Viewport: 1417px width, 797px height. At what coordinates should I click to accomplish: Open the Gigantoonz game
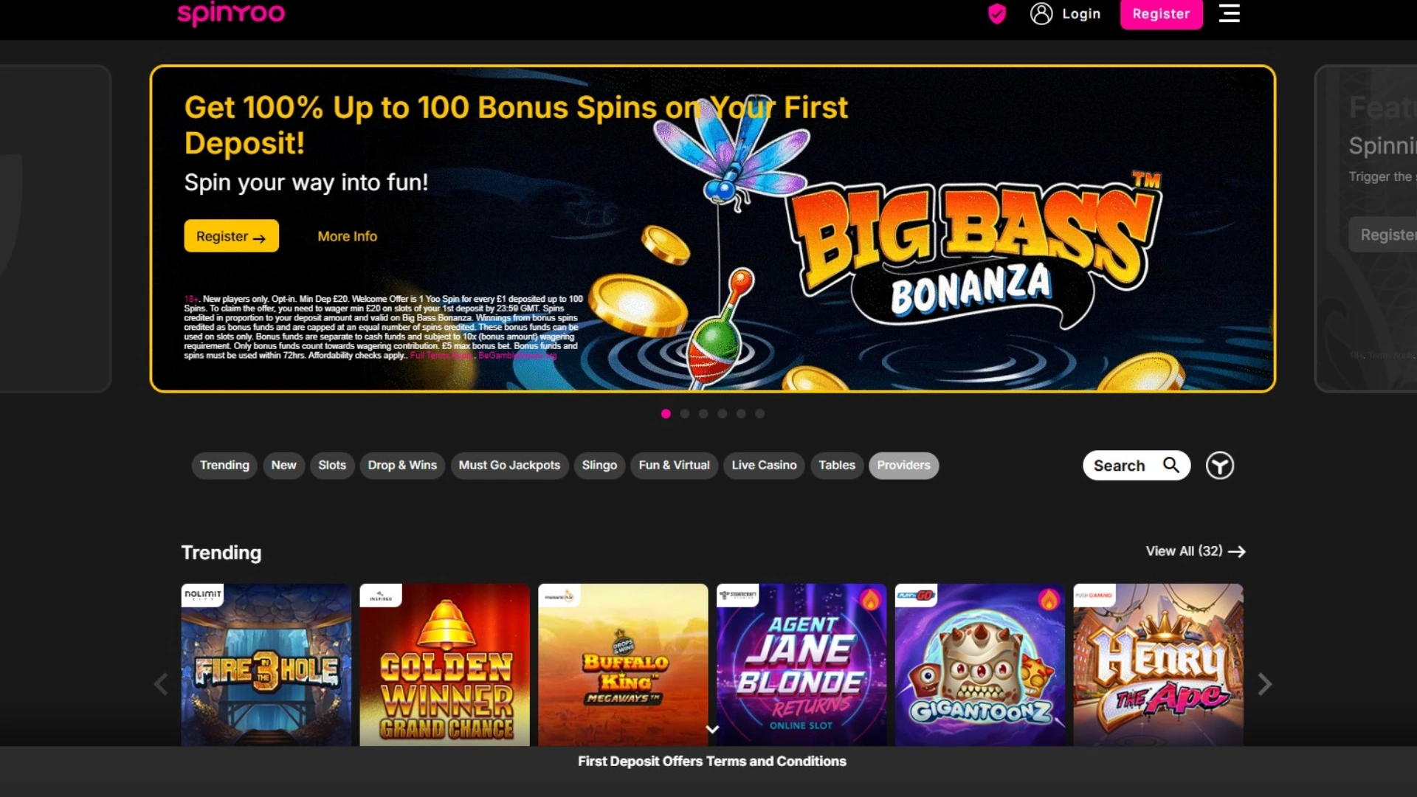(980, 665)
